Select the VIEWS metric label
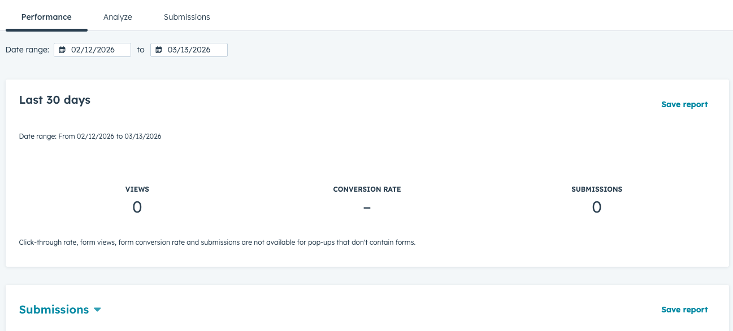The width and height of the screenshot is (733, 331). coord(137,189)
